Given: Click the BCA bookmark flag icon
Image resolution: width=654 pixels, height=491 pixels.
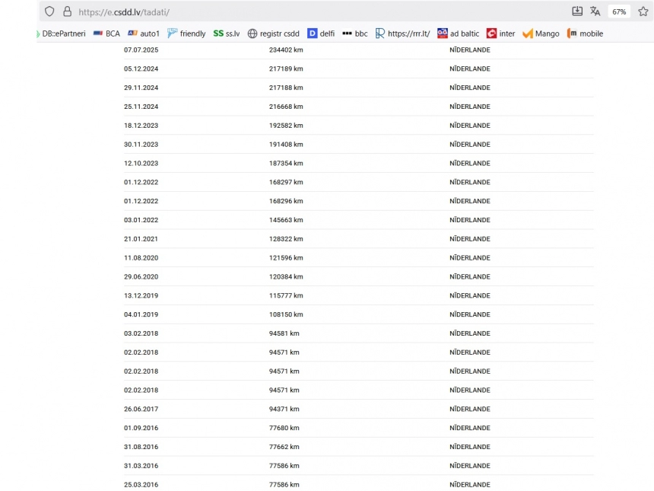Looking at the screenshot, I should point(98,33).
